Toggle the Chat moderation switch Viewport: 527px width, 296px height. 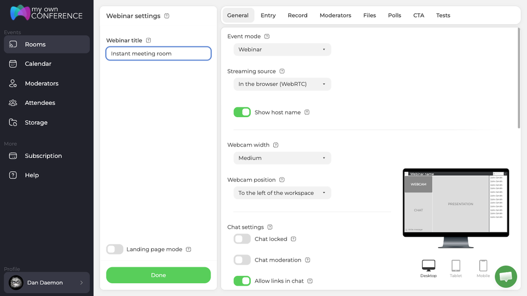coord(242,260)
